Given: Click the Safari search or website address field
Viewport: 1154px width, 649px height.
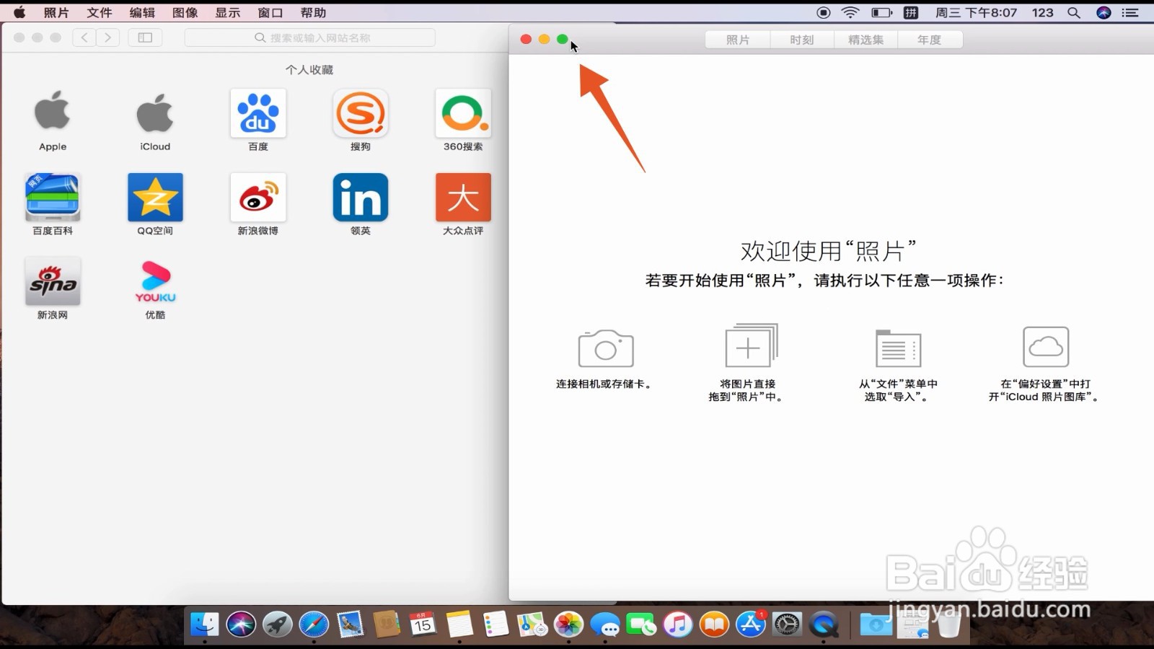Looking at the screenshot, I should [310, 37].
